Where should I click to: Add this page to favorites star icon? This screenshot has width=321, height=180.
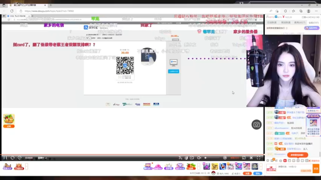point(277,11)
